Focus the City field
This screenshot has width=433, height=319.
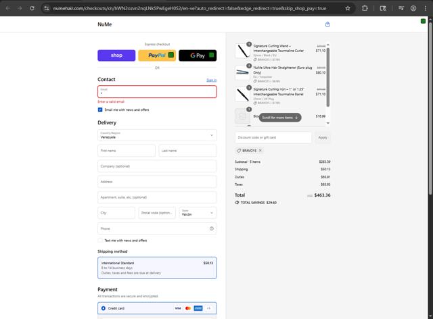(x=116, y=213)
